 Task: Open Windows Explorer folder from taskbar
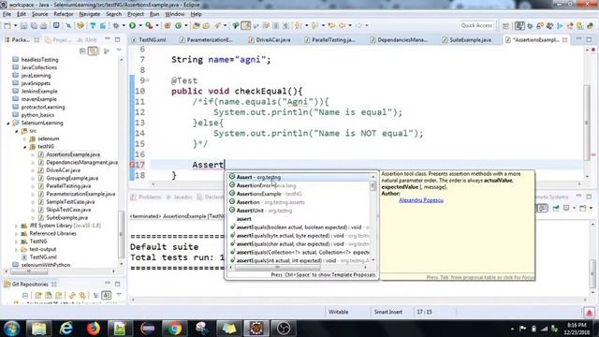click(38, 329)
